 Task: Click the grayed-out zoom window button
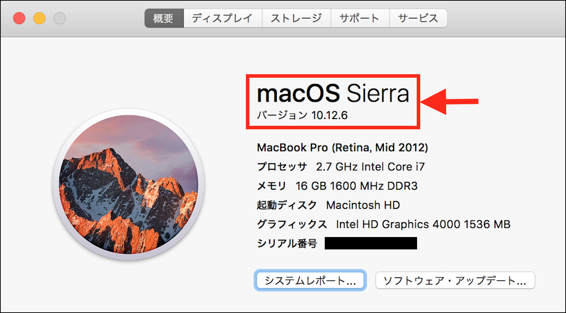tap(59, 18)
